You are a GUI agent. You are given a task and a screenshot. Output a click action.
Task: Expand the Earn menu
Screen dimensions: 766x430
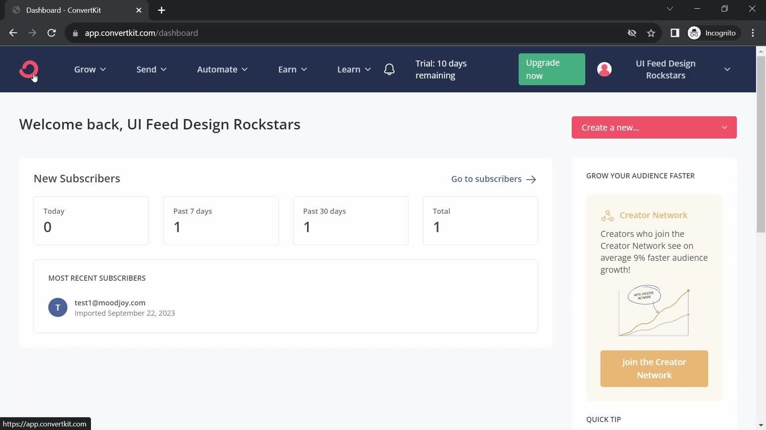(292, 69)
